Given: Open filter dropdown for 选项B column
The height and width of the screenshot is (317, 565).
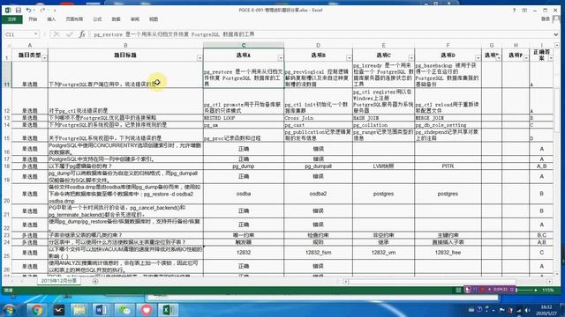Looking at the screenshot, I should tap(349, 58).
